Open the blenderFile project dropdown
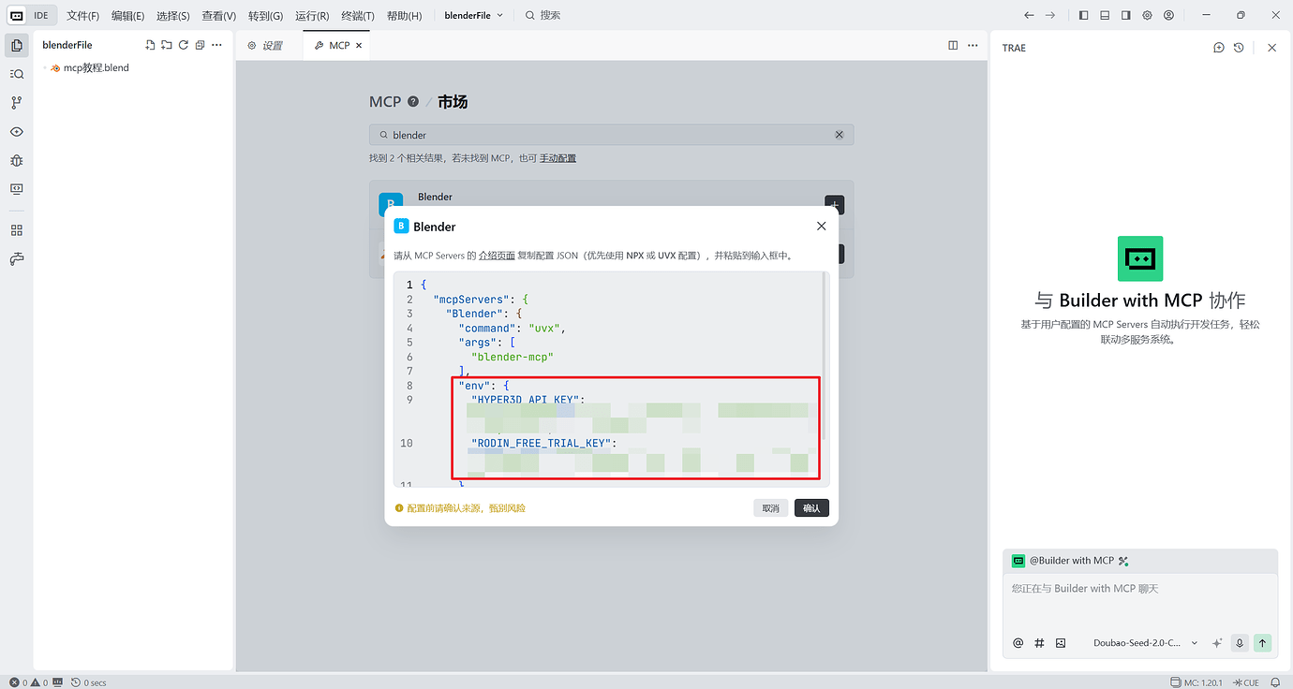1293x689 pixels. click(x=473, y=16)
